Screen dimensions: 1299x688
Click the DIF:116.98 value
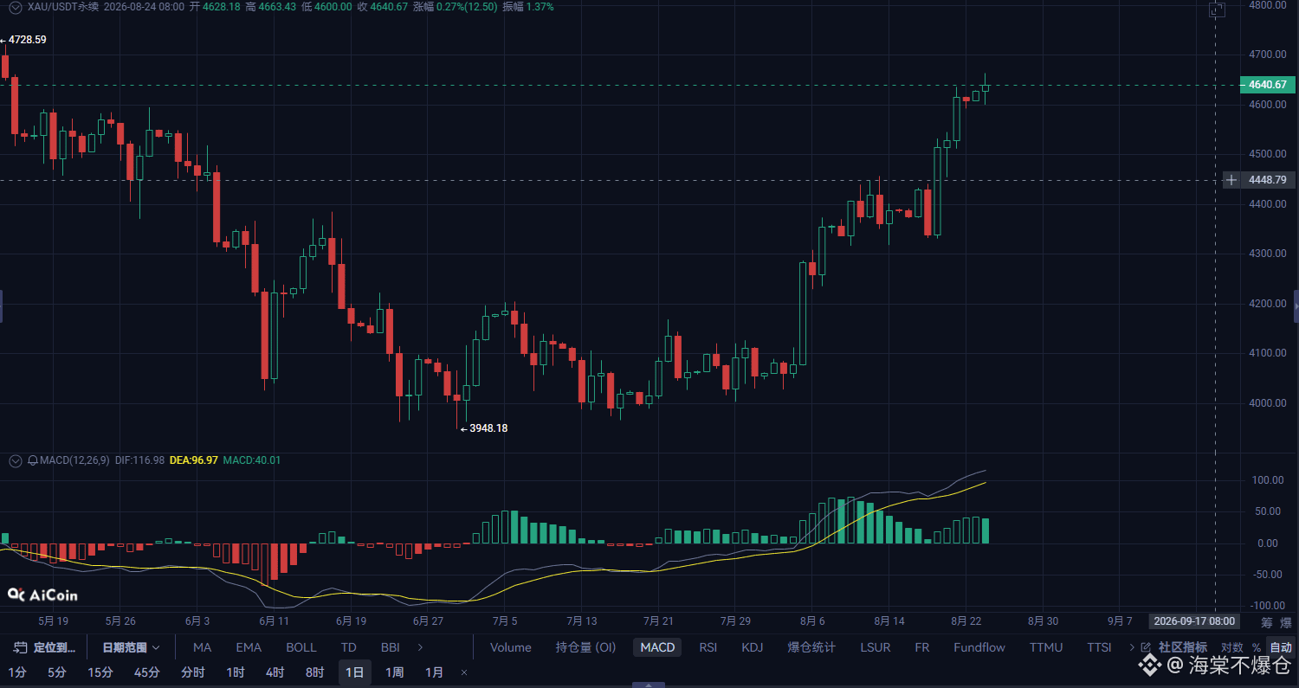click(x=139, y=460)
